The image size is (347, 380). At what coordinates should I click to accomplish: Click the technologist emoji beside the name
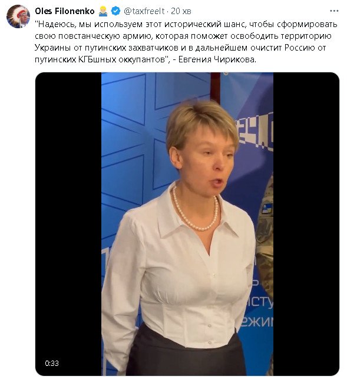(x=103, y=11)
